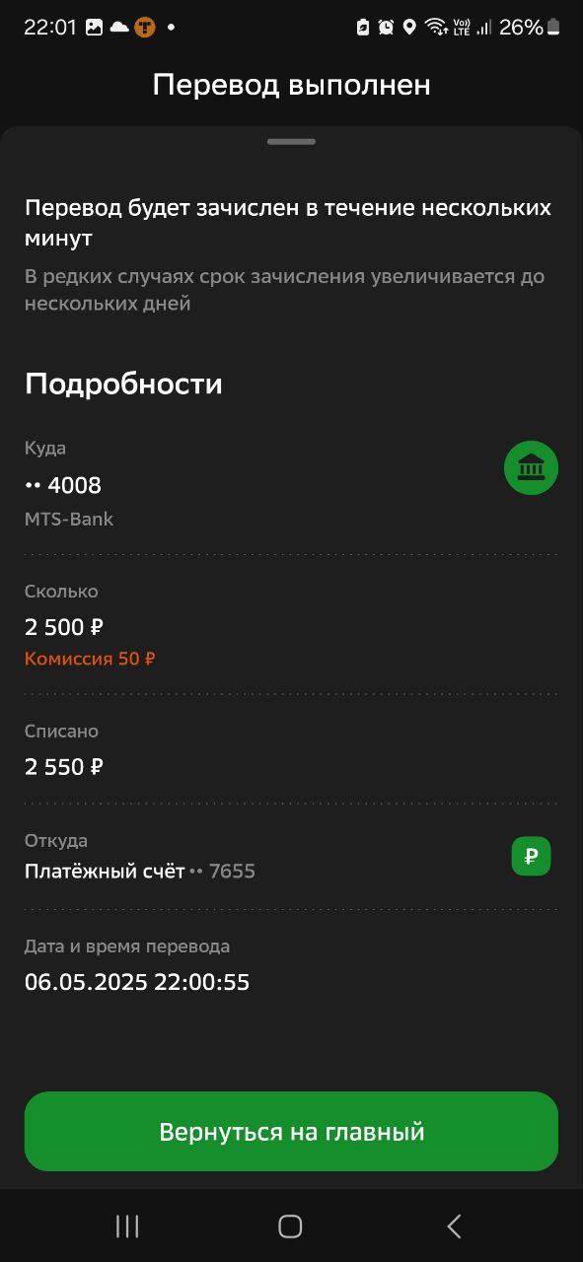Screen dimensions: 583x1262
Task: Tap the green ruble account icon
Action: [x=531, y=856]
